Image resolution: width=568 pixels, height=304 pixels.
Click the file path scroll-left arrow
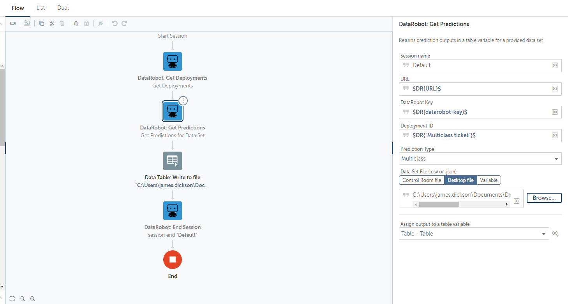pyautogui.click(x=416, y=204)
